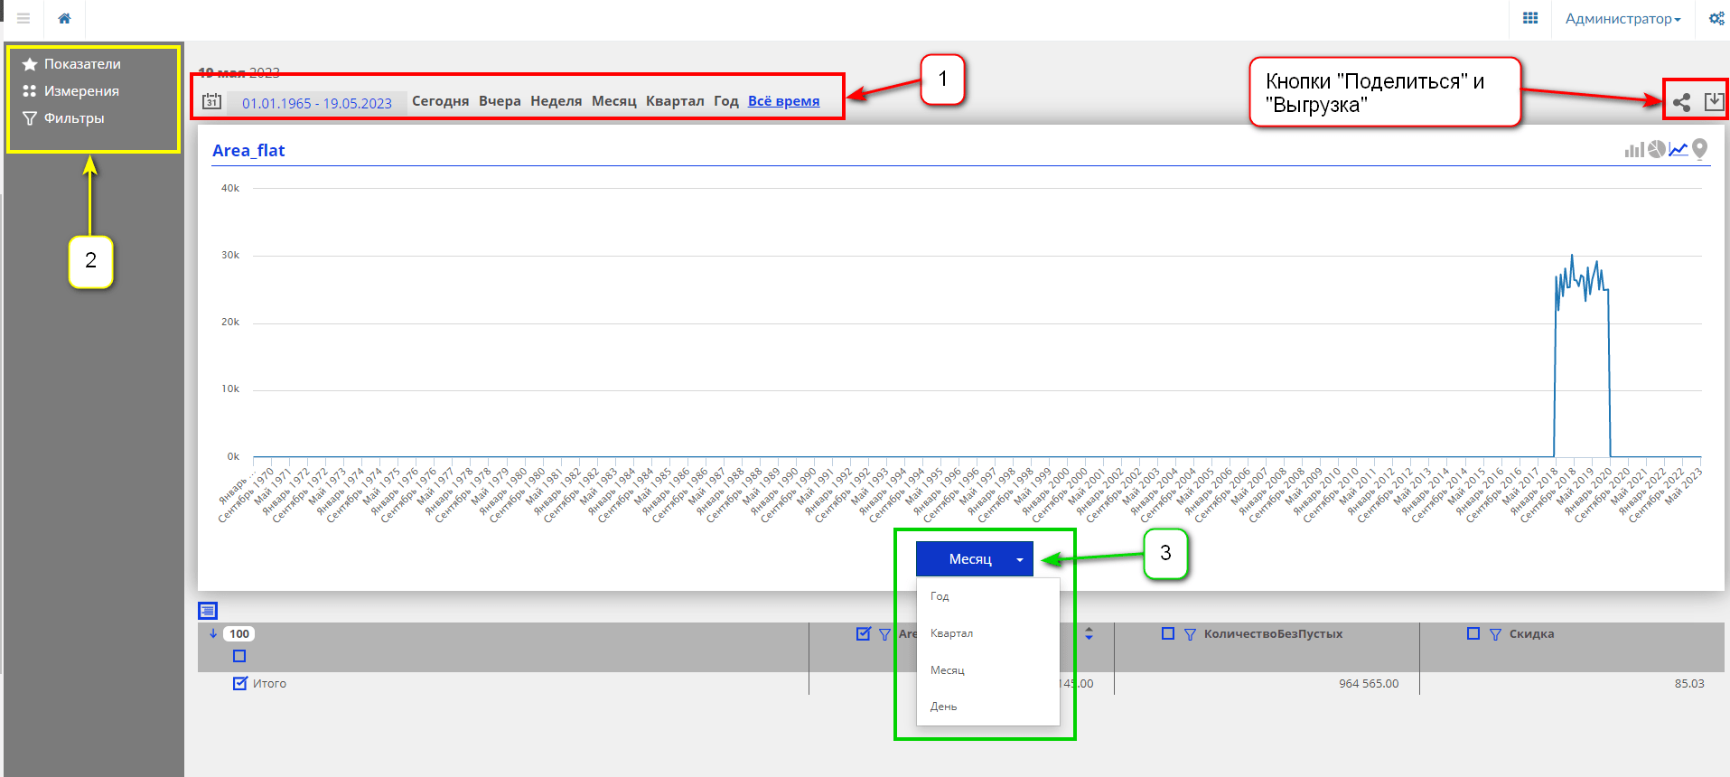The image size is (1730, 777).
Task: Click the Всё время link
Action: click(x=784, y=101)
